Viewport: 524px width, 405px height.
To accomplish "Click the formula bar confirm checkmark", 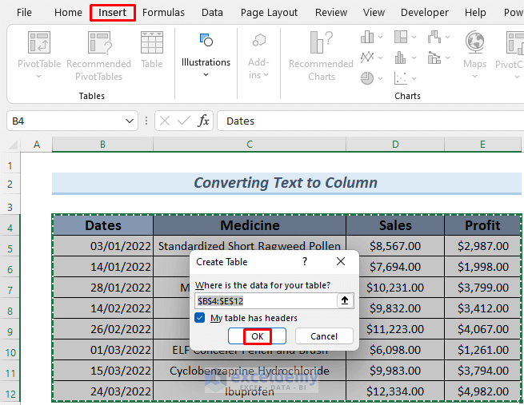I will [184, 121].
